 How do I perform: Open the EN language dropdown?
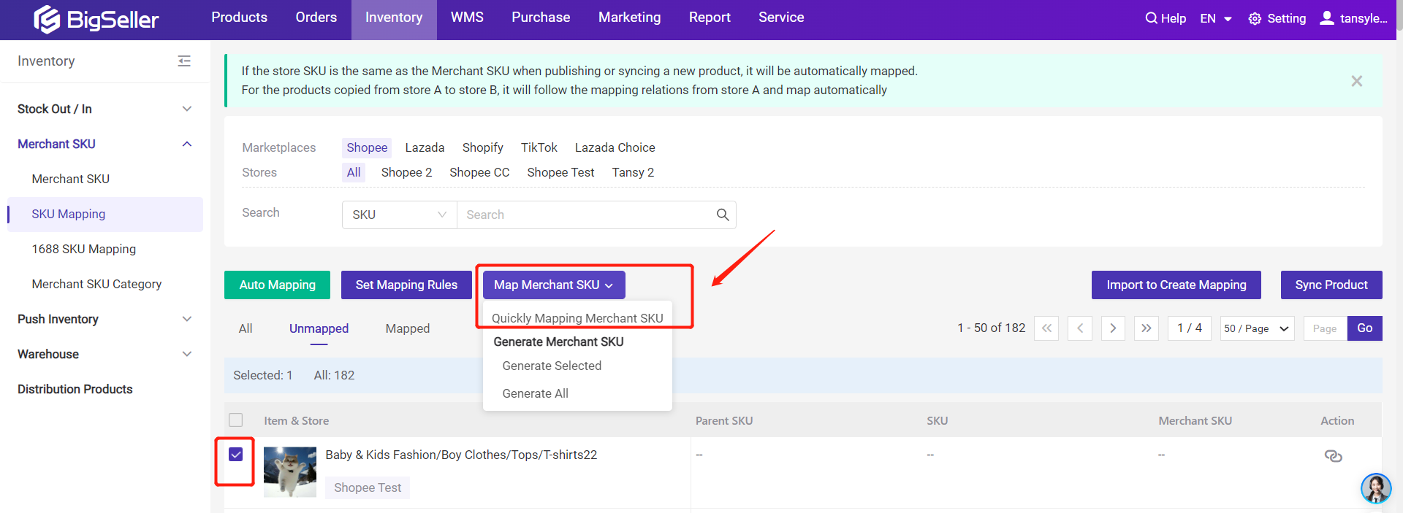tap(1216, 18)
